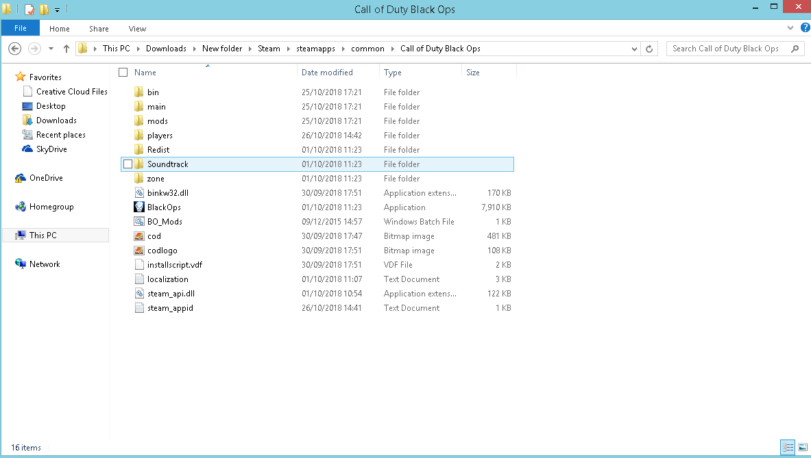Switch to large icons view
The height and width of the screenshot is (458, 811).
click(802, 448)
